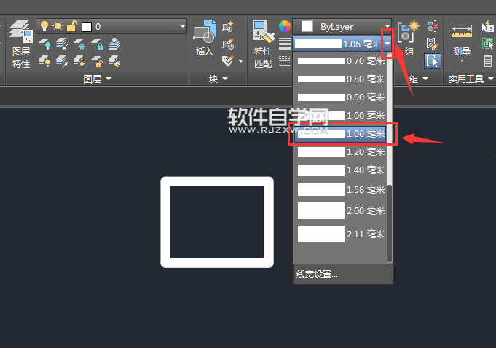Toggle layer 0 lock padlock icon

(72, 26)
